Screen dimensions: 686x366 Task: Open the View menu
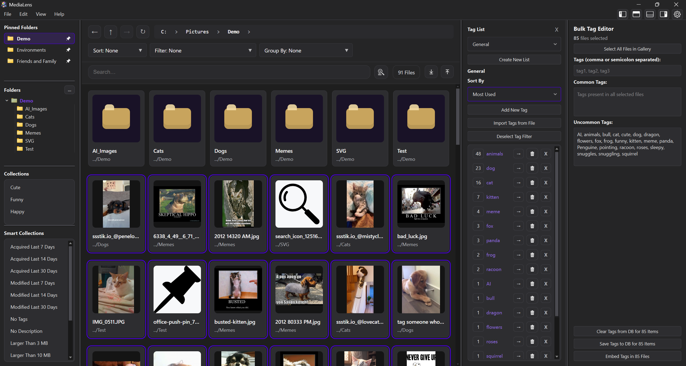coord(41,14)
